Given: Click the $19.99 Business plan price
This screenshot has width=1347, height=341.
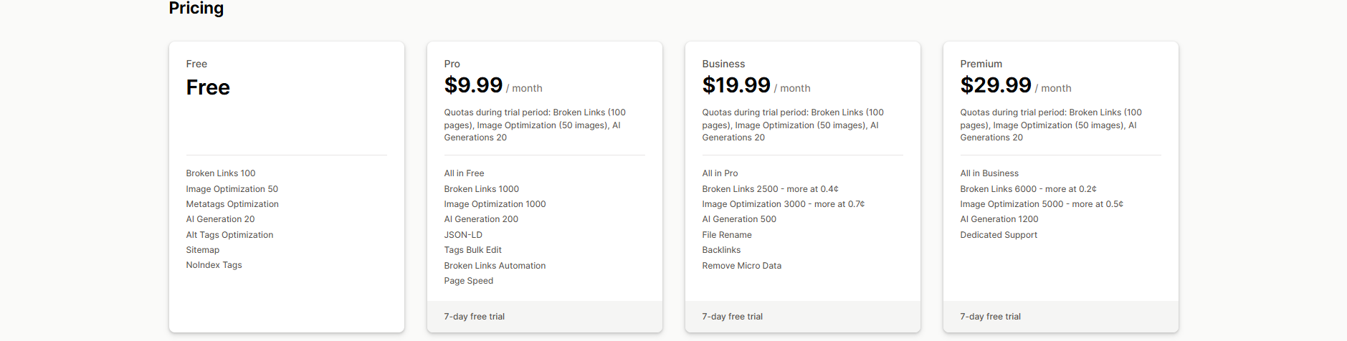Looking at the screenshot, I should coord(736,85).
